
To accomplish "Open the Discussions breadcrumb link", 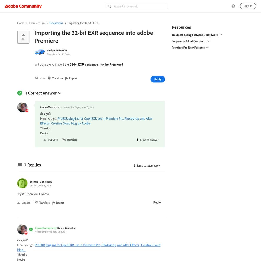I will (56, 23).
